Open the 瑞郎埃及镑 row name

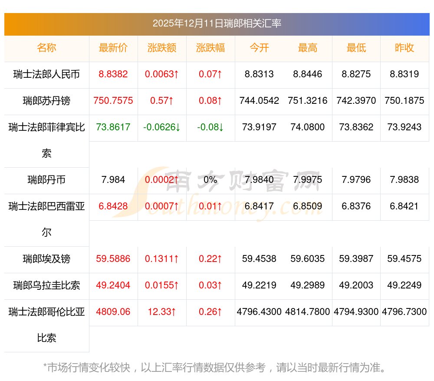[x=46, y=259]
